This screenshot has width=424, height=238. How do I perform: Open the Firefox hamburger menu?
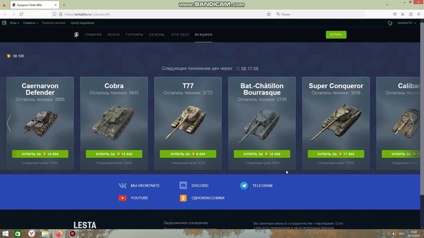click(x=419, y=15)
